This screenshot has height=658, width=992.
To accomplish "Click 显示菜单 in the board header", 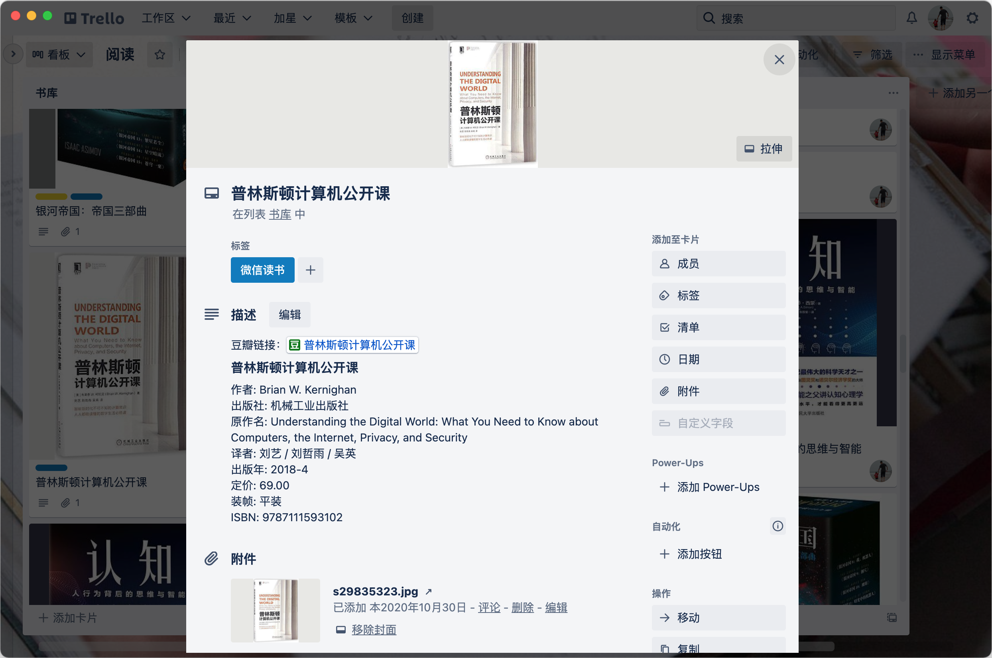I will 945,55.
